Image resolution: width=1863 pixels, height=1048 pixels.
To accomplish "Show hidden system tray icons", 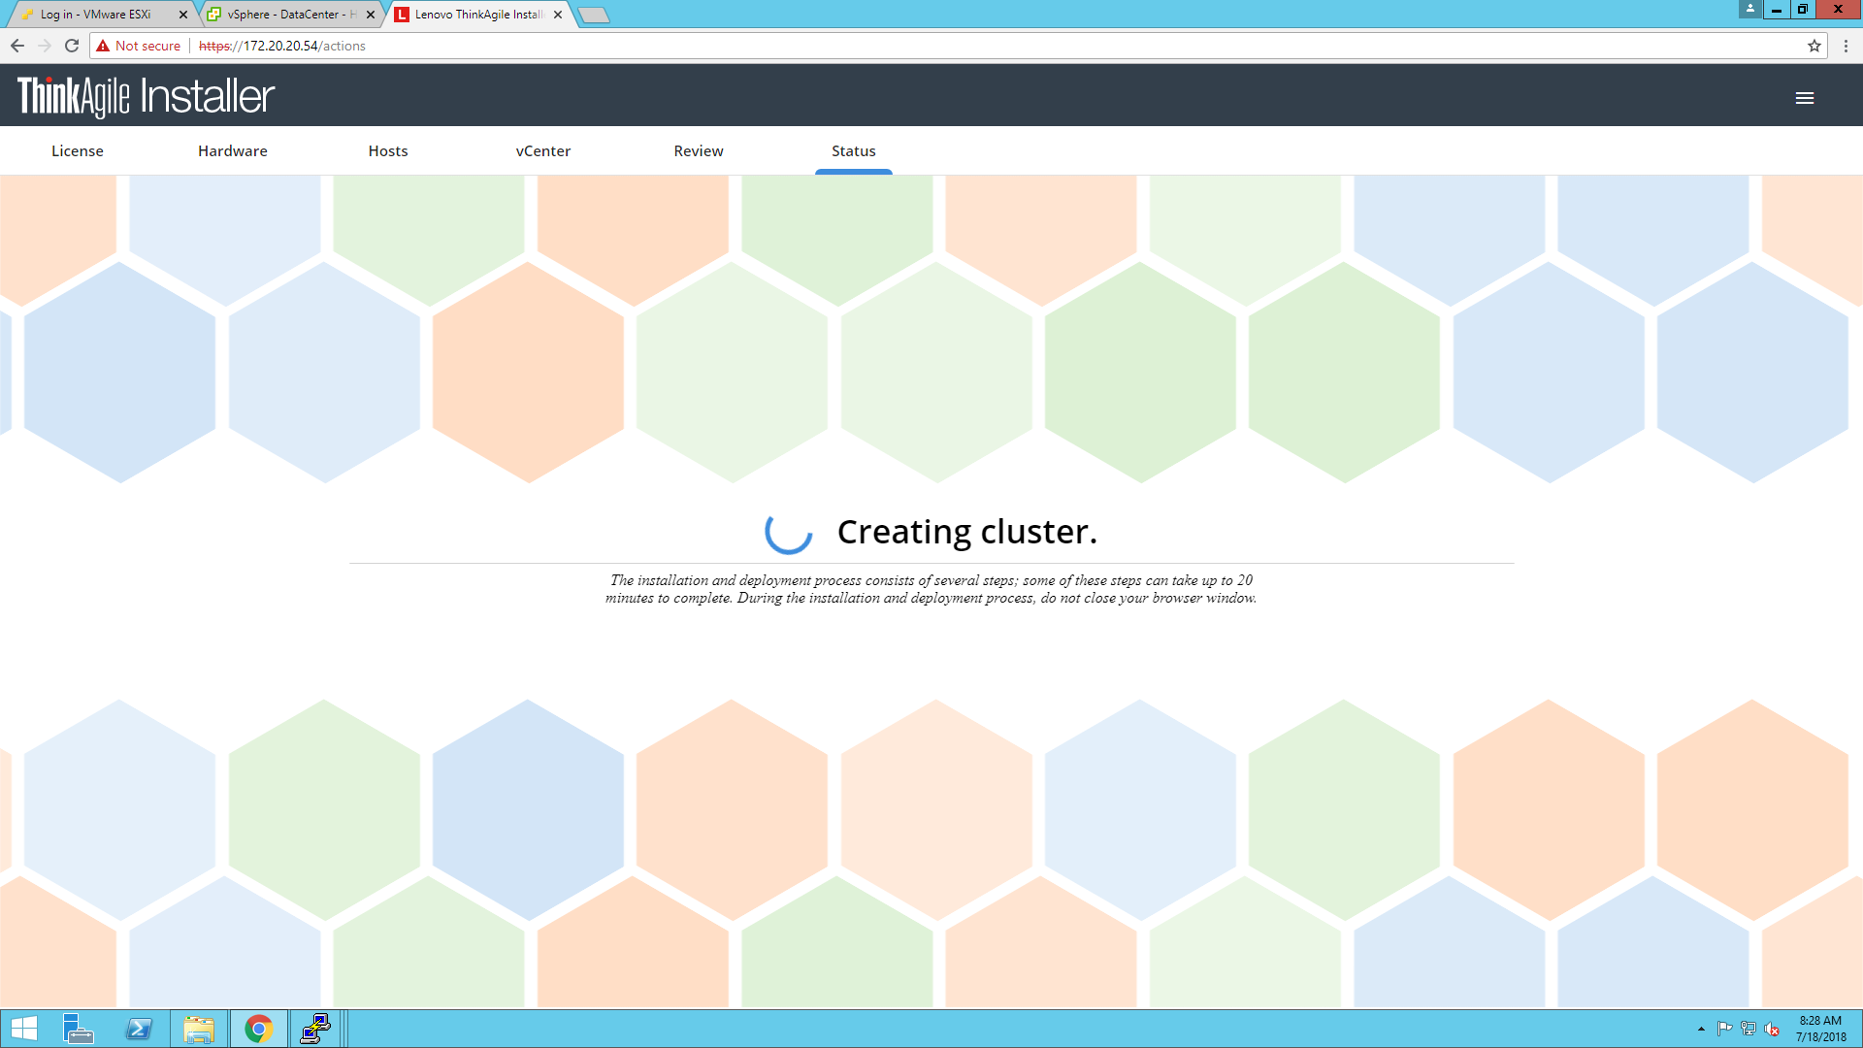I will click(1701, 1029).
